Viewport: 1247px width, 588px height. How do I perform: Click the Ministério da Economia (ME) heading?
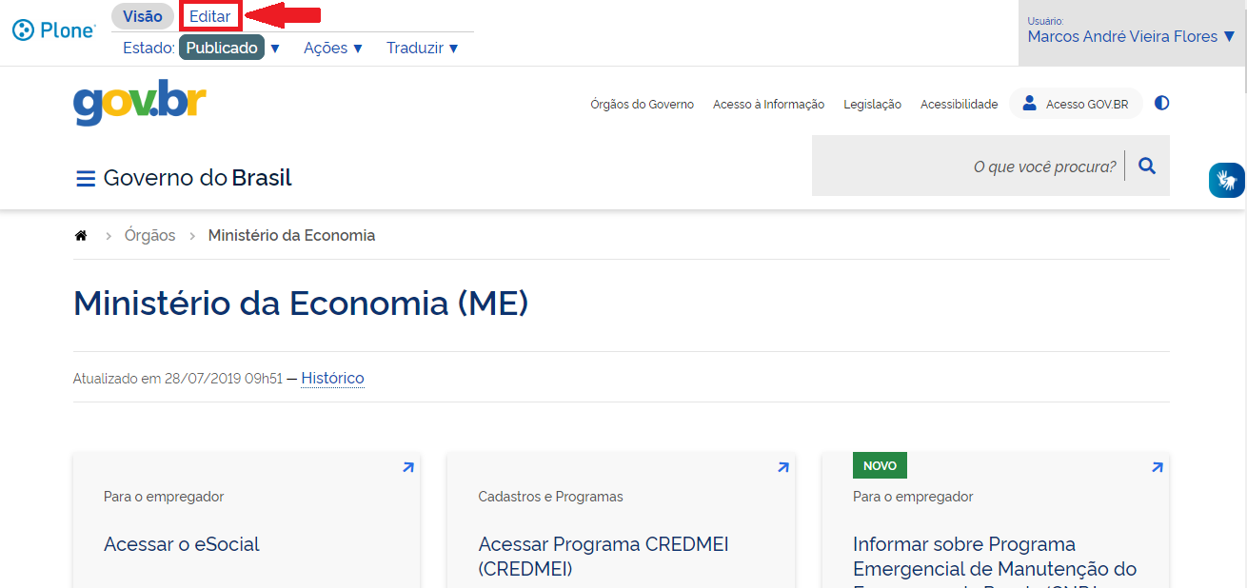301,304
